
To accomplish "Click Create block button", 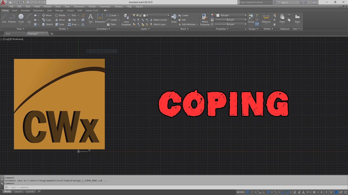I will coord(183,15).
